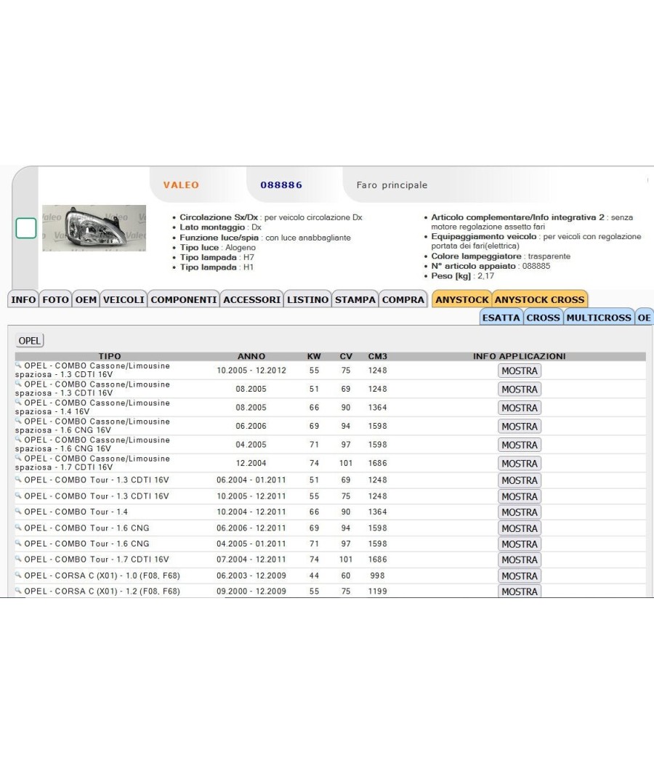Screen dimensions: 654x763
Task: Go to the ACCESSORI tab
Action: coord(251,299)
